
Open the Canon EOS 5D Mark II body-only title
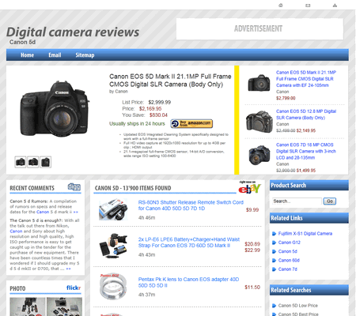click(x=170, y=81)
